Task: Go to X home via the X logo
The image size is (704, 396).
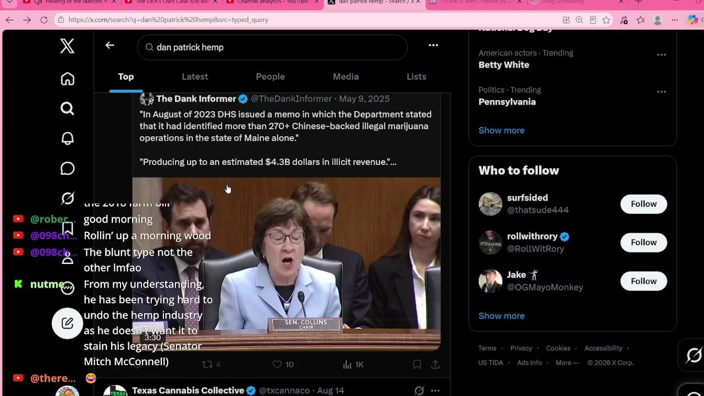Action: click(x=67, y=46)
